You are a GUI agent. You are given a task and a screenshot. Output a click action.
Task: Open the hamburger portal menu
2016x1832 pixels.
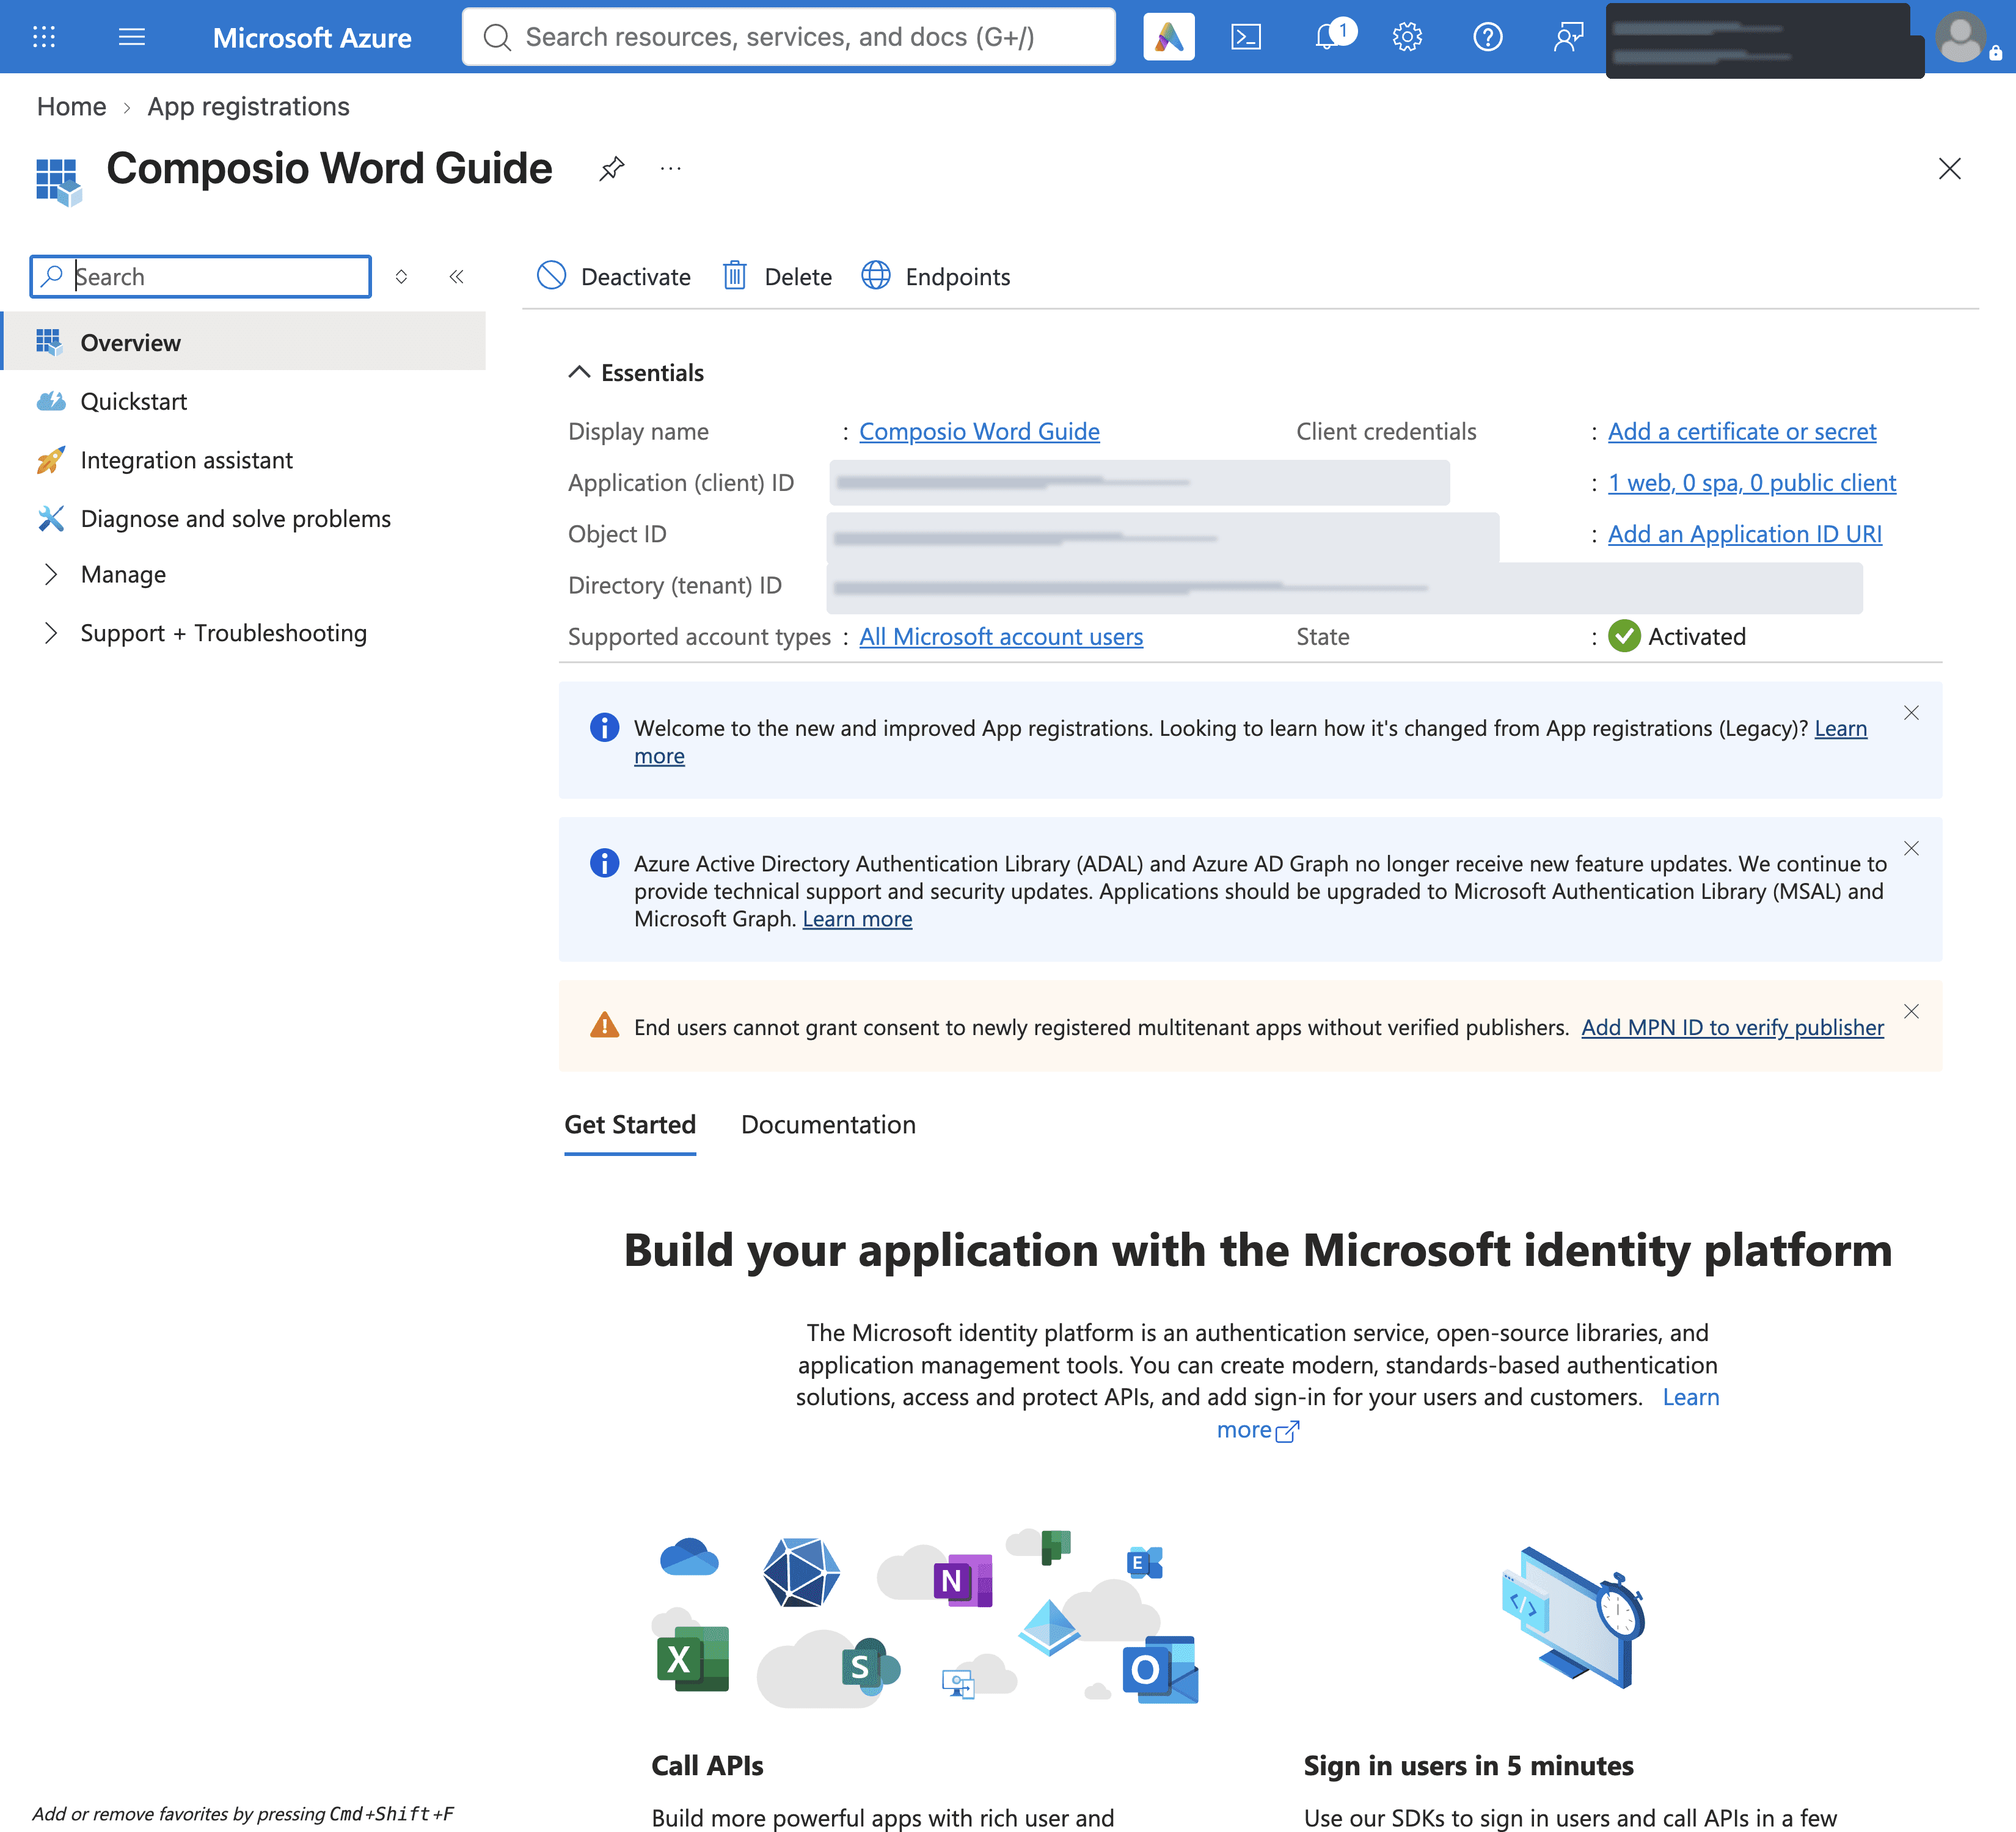[132, 37]
